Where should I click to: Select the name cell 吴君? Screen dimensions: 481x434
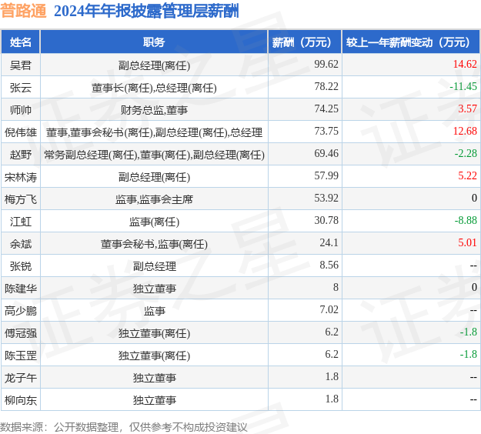(x=21, y=65)
